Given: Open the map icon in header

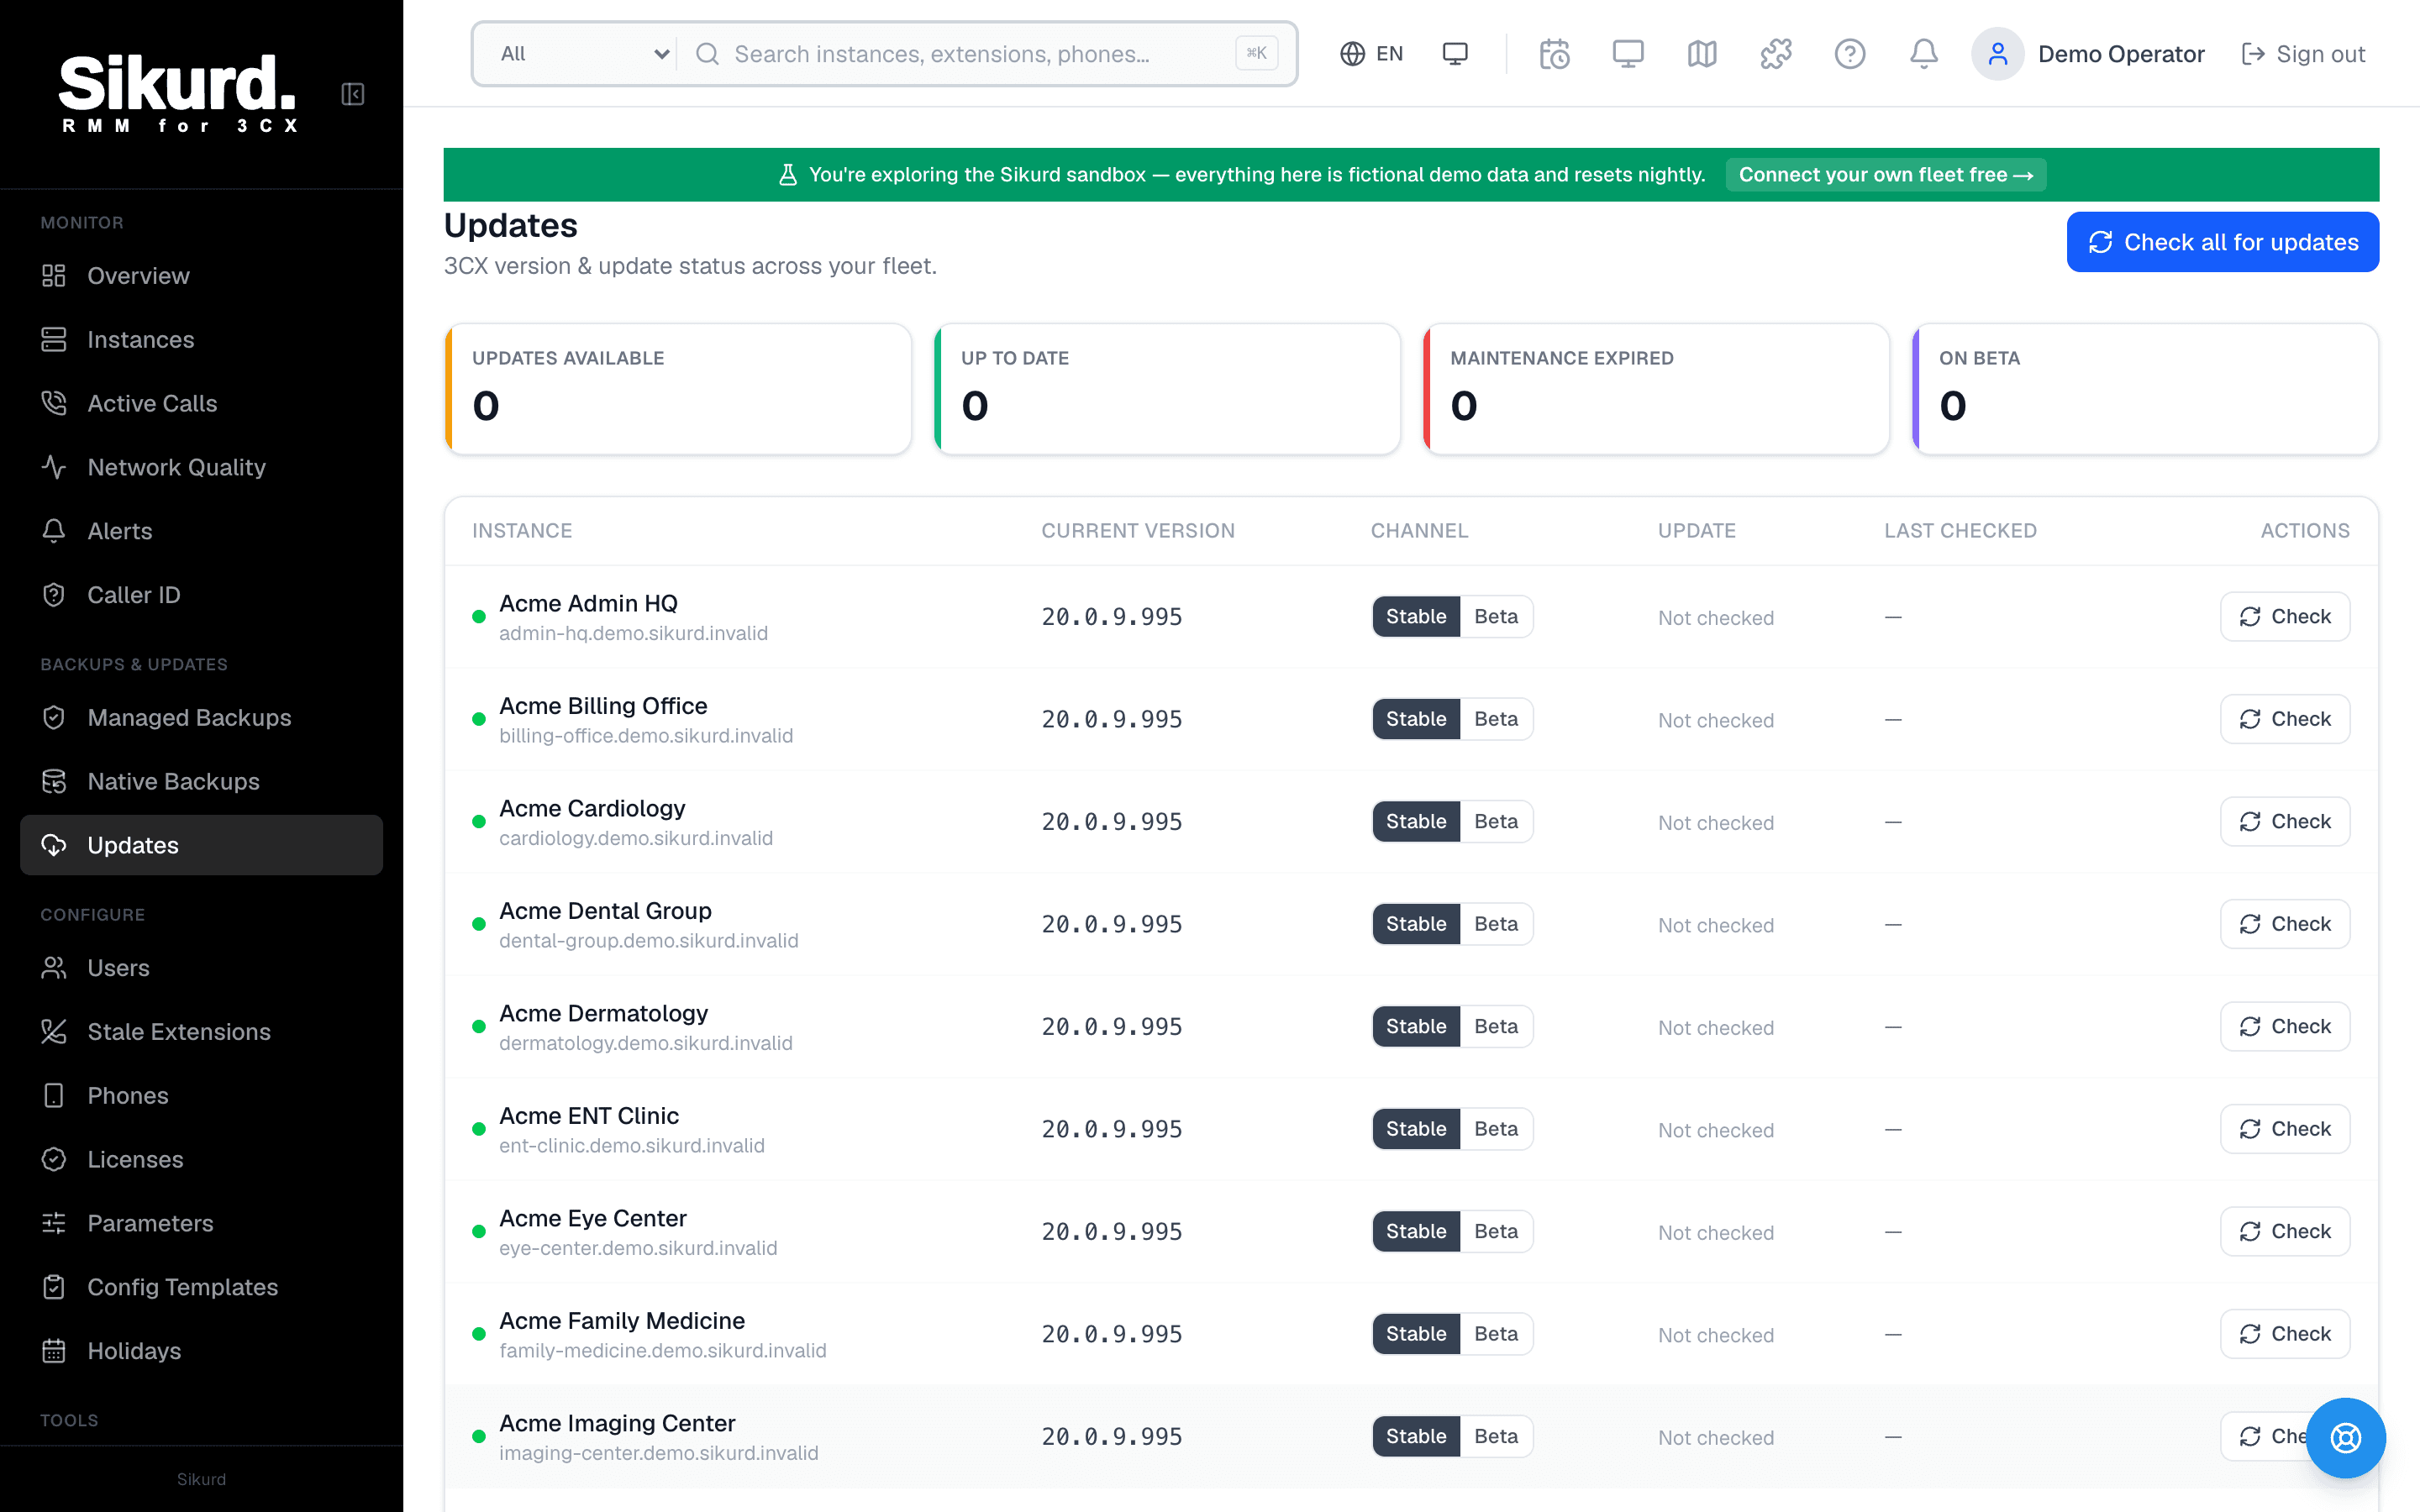Looking at the screenshot, I should point(1702,54).
